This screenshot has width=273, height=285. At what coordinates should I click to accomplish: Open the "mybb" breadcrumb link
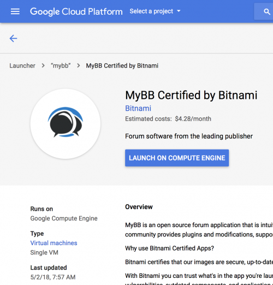[61, 66]
